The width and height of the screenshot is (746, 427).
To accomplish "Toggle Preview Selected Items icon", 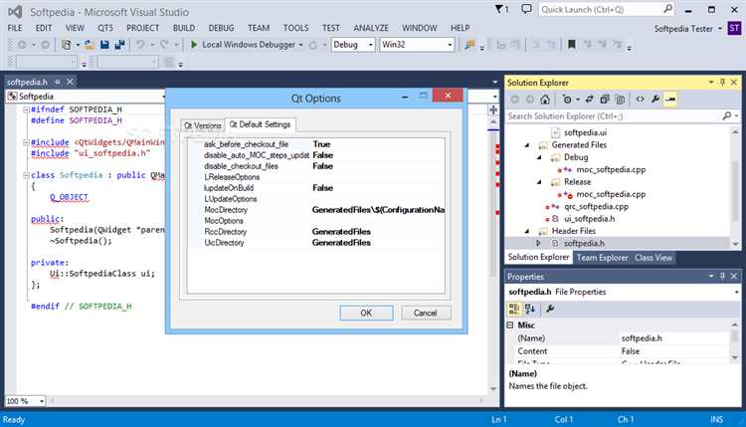I will coord(670,99).
